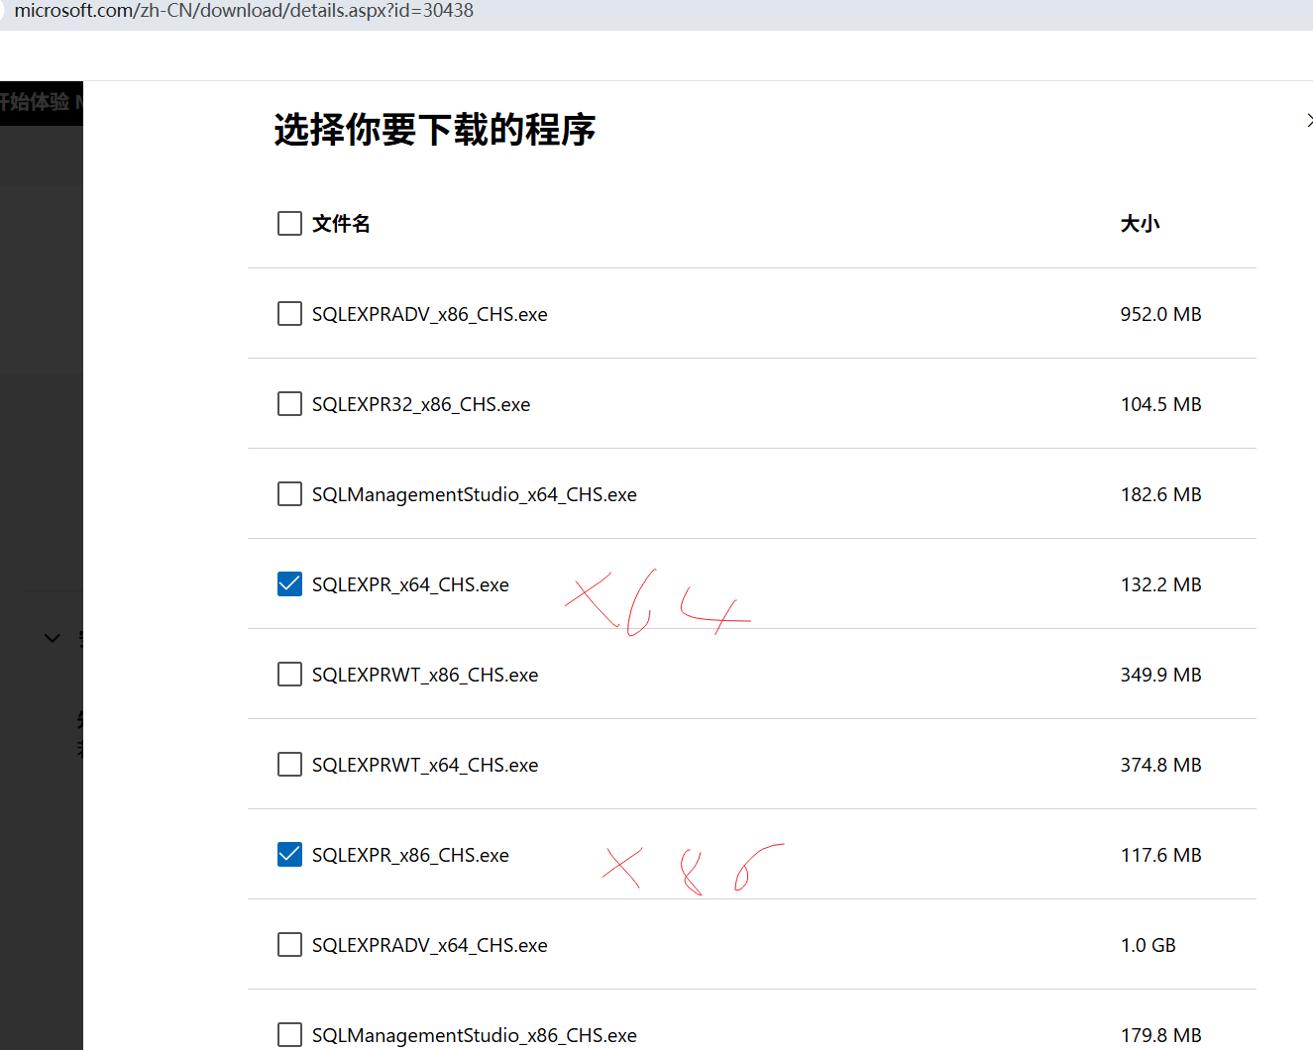Check SQLEXPRADV_x64_CHS.exe checkbox

289,944
